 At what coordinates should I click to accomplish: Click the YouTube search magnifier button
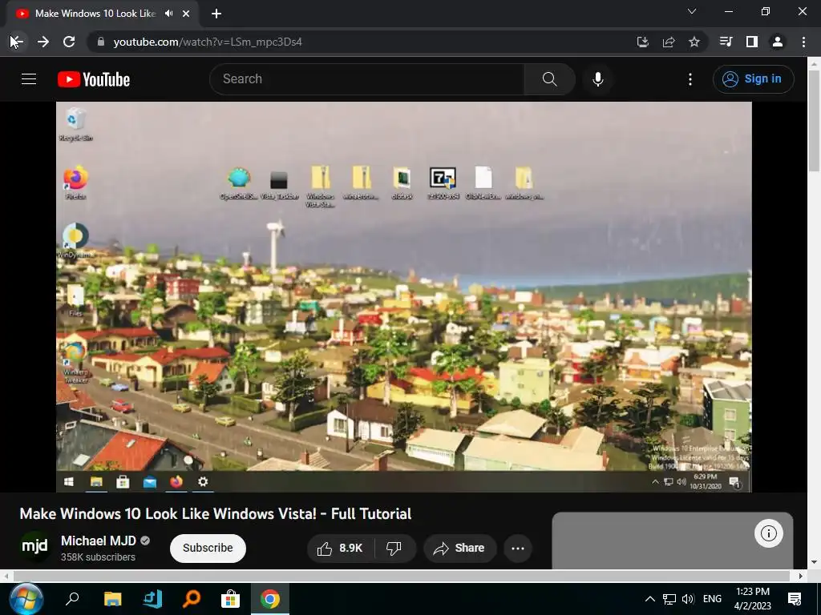(x=550, y=79)
